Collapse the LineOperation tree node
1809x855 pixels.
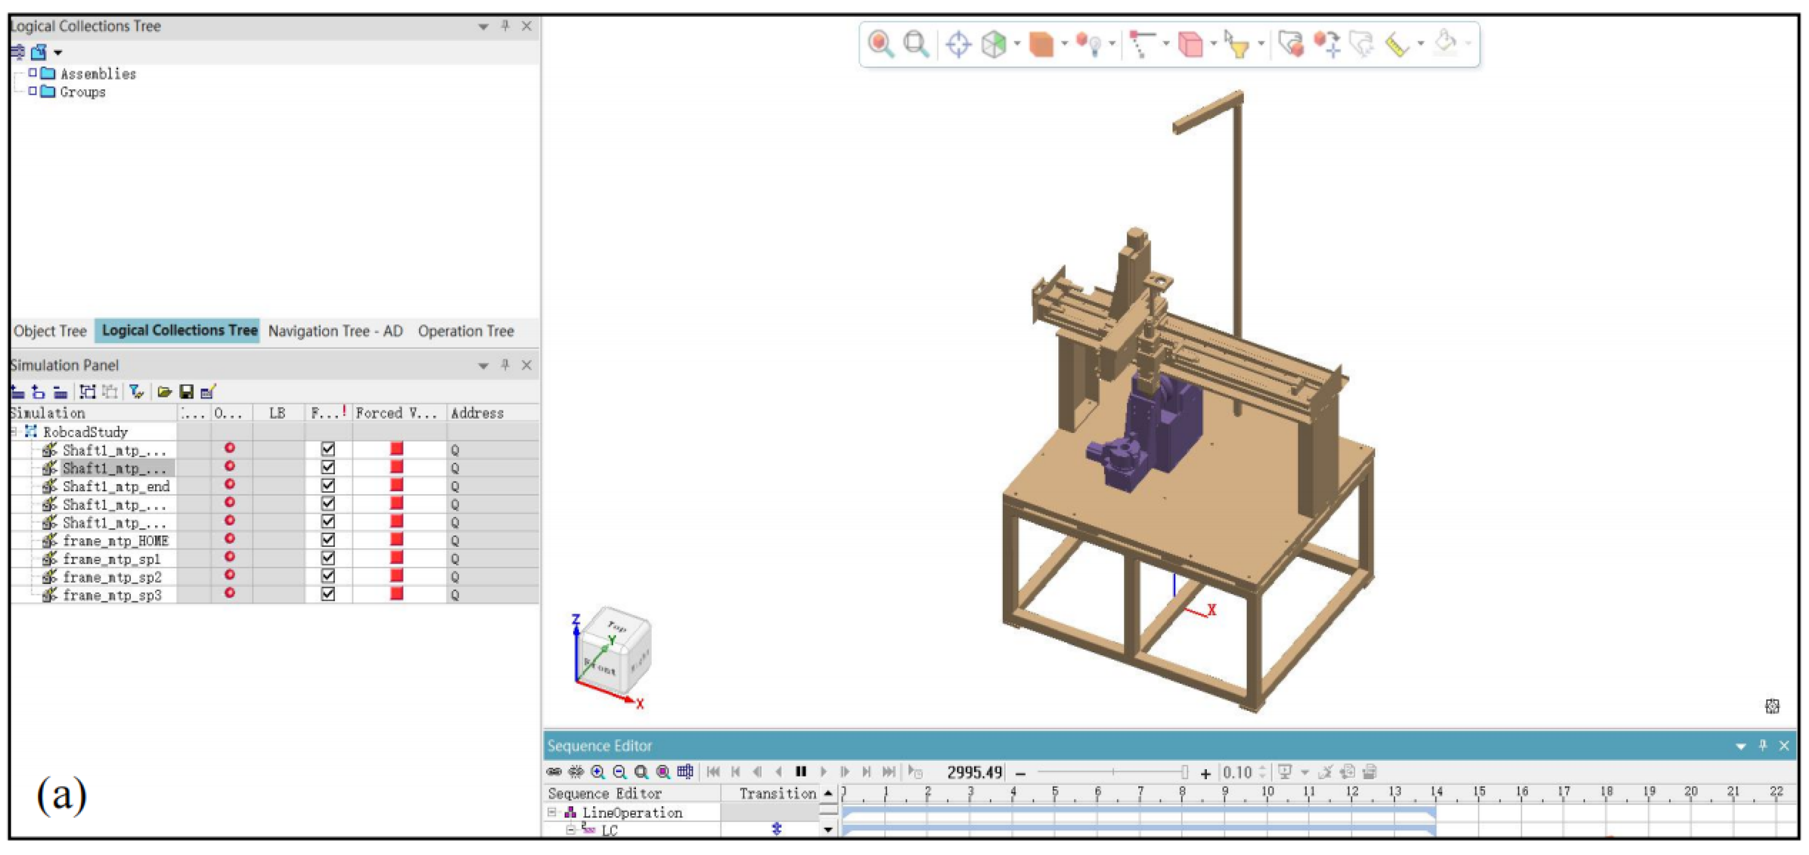click(x=552, y=812)
